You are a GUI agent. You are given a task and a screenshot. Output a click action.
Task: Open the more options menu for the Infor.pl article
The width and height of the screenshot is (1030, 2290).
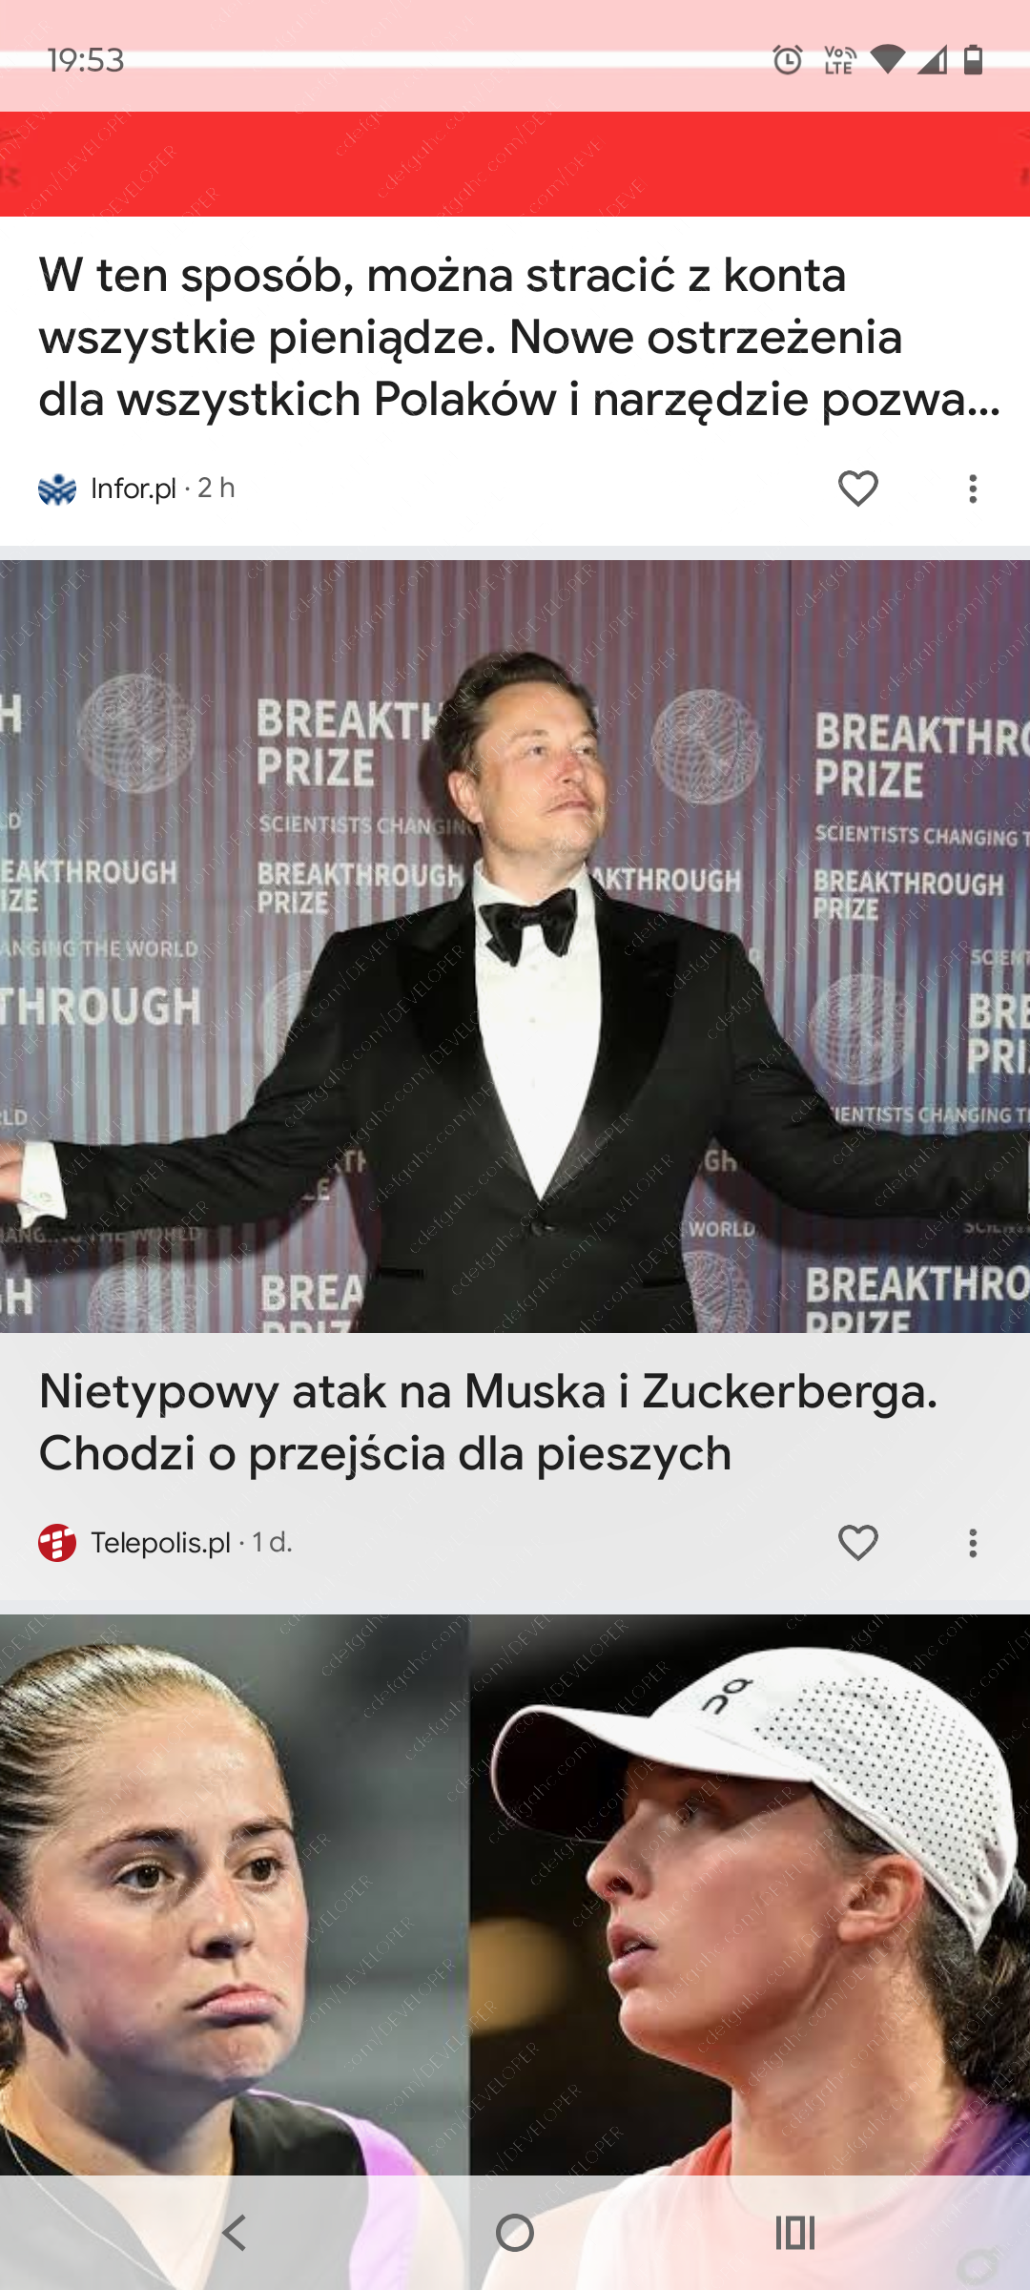[x=972, y=489]
